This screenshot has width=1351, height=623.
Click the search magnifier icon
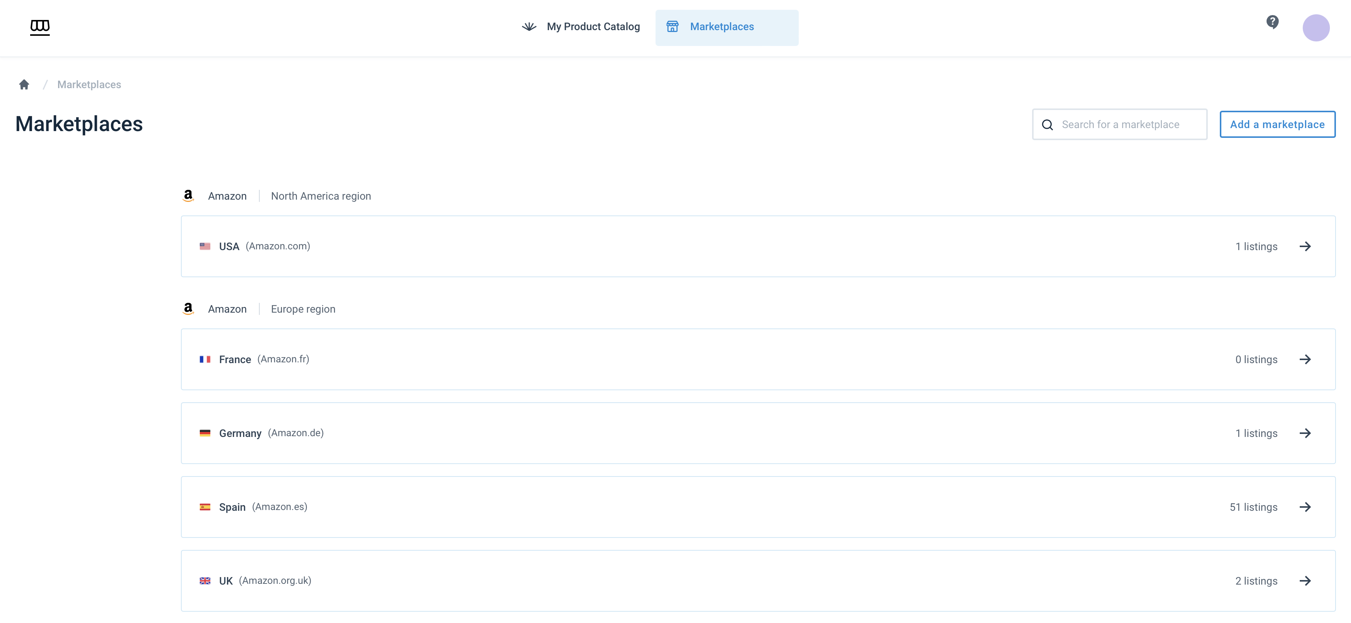[1047, 125]
